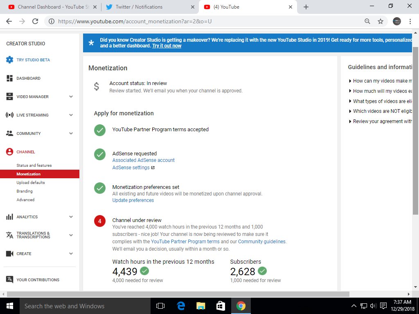
Task: Click the external link icon beside AdSense settings
Action: [153, 168]
